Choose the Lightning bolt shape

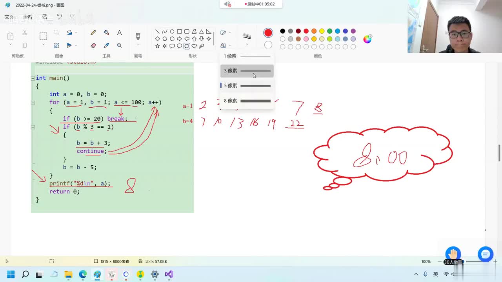click(x=201, y=46)
